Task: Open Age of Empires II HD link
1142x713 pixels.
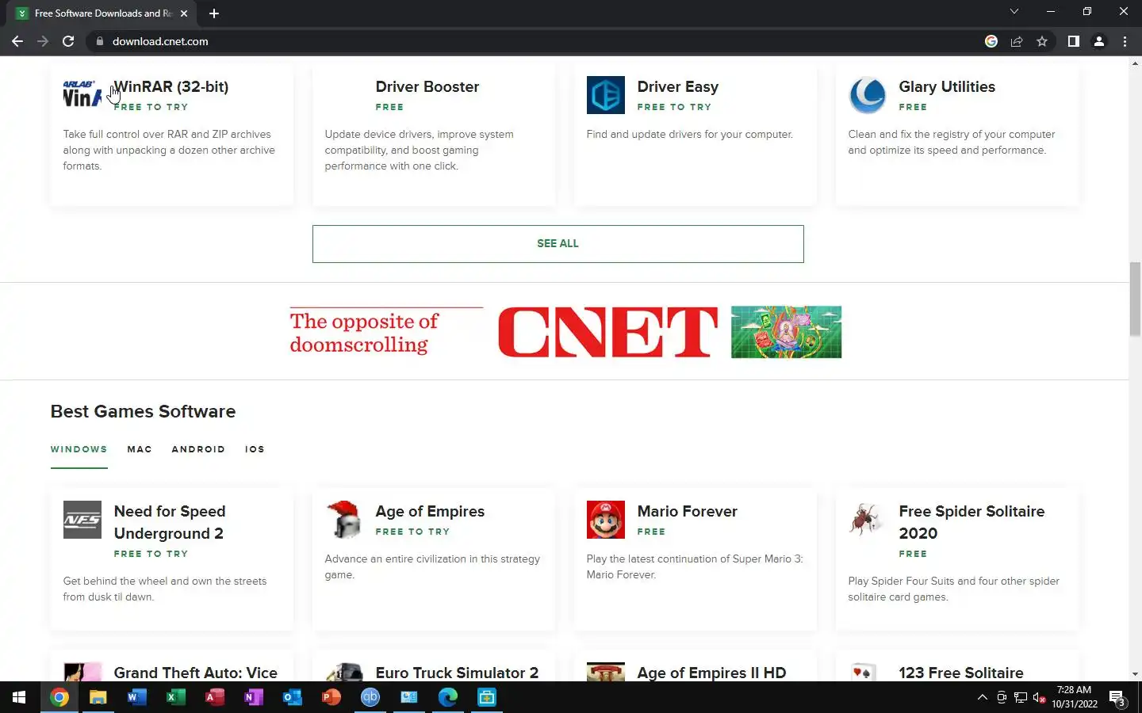Action: [x=711, y=673]
